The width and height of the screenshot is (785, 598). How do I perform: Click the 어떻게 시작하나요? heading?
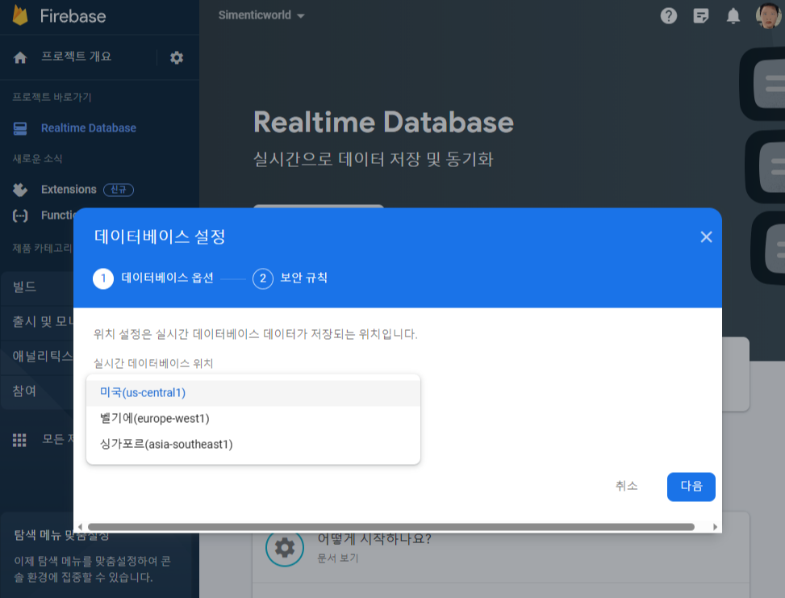click(x=374, y=539)
